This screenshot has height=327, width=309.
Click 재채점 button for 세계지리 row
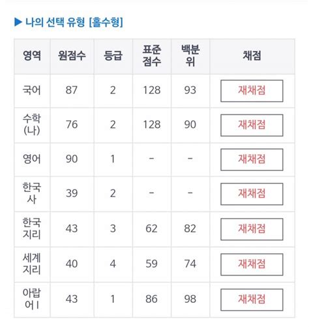point(252,264)
